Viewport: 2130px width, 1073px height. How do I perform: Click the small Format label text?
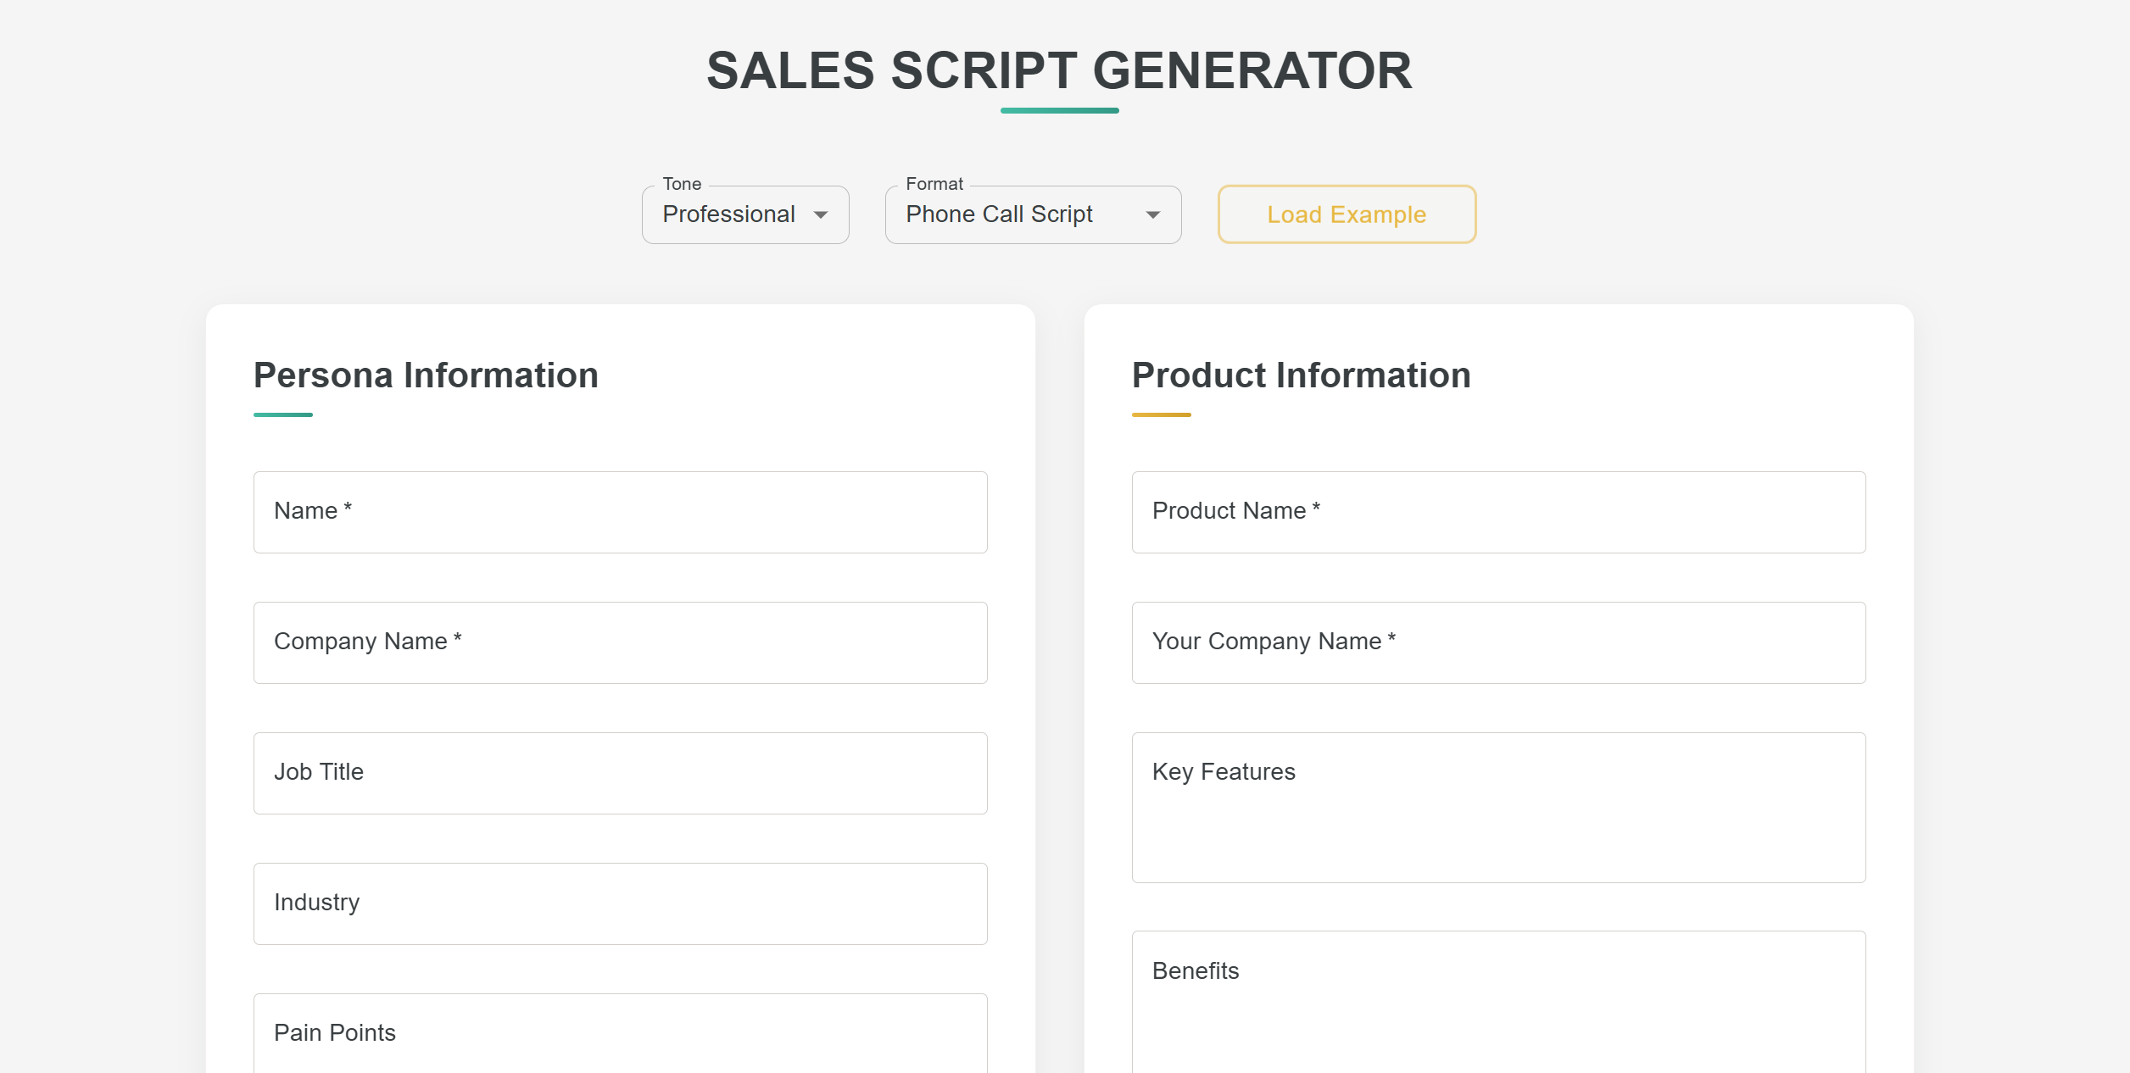click(934, 184)
